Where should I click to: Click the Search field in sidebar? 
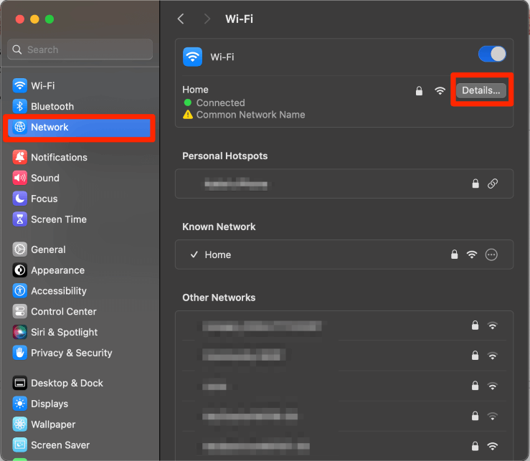coord(80,49)
